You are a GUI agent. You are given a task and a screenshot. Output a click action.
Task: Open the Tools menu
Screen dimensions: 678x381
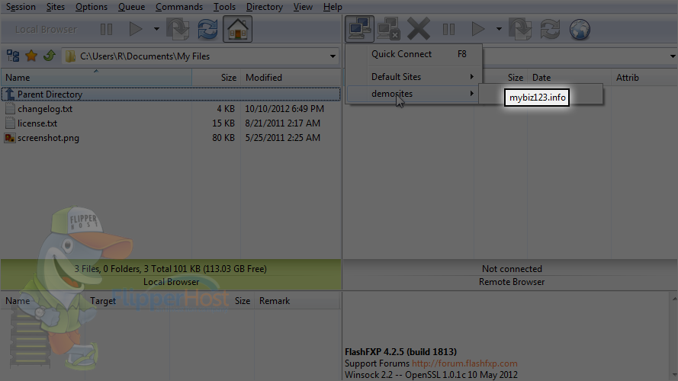pos(224,7)
